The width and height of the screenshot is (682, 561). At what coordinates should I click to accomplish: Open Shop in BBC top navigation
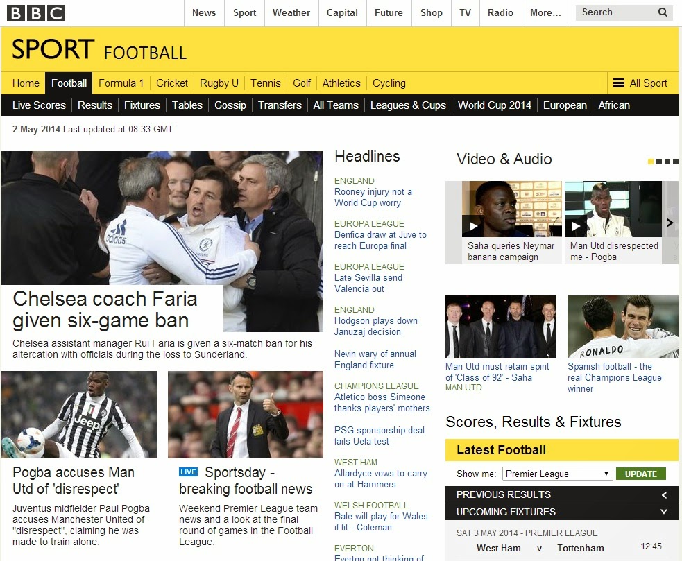432,13
